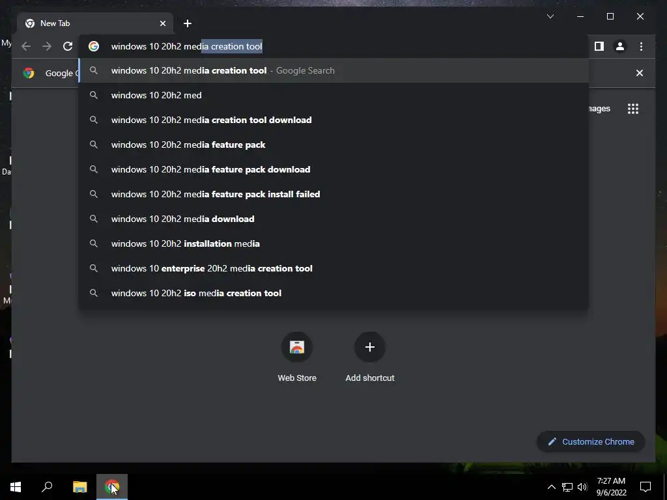Click the search icon beside 'windows 10 20h2 med'
667x500 pixels.
(x=94, y=95)
